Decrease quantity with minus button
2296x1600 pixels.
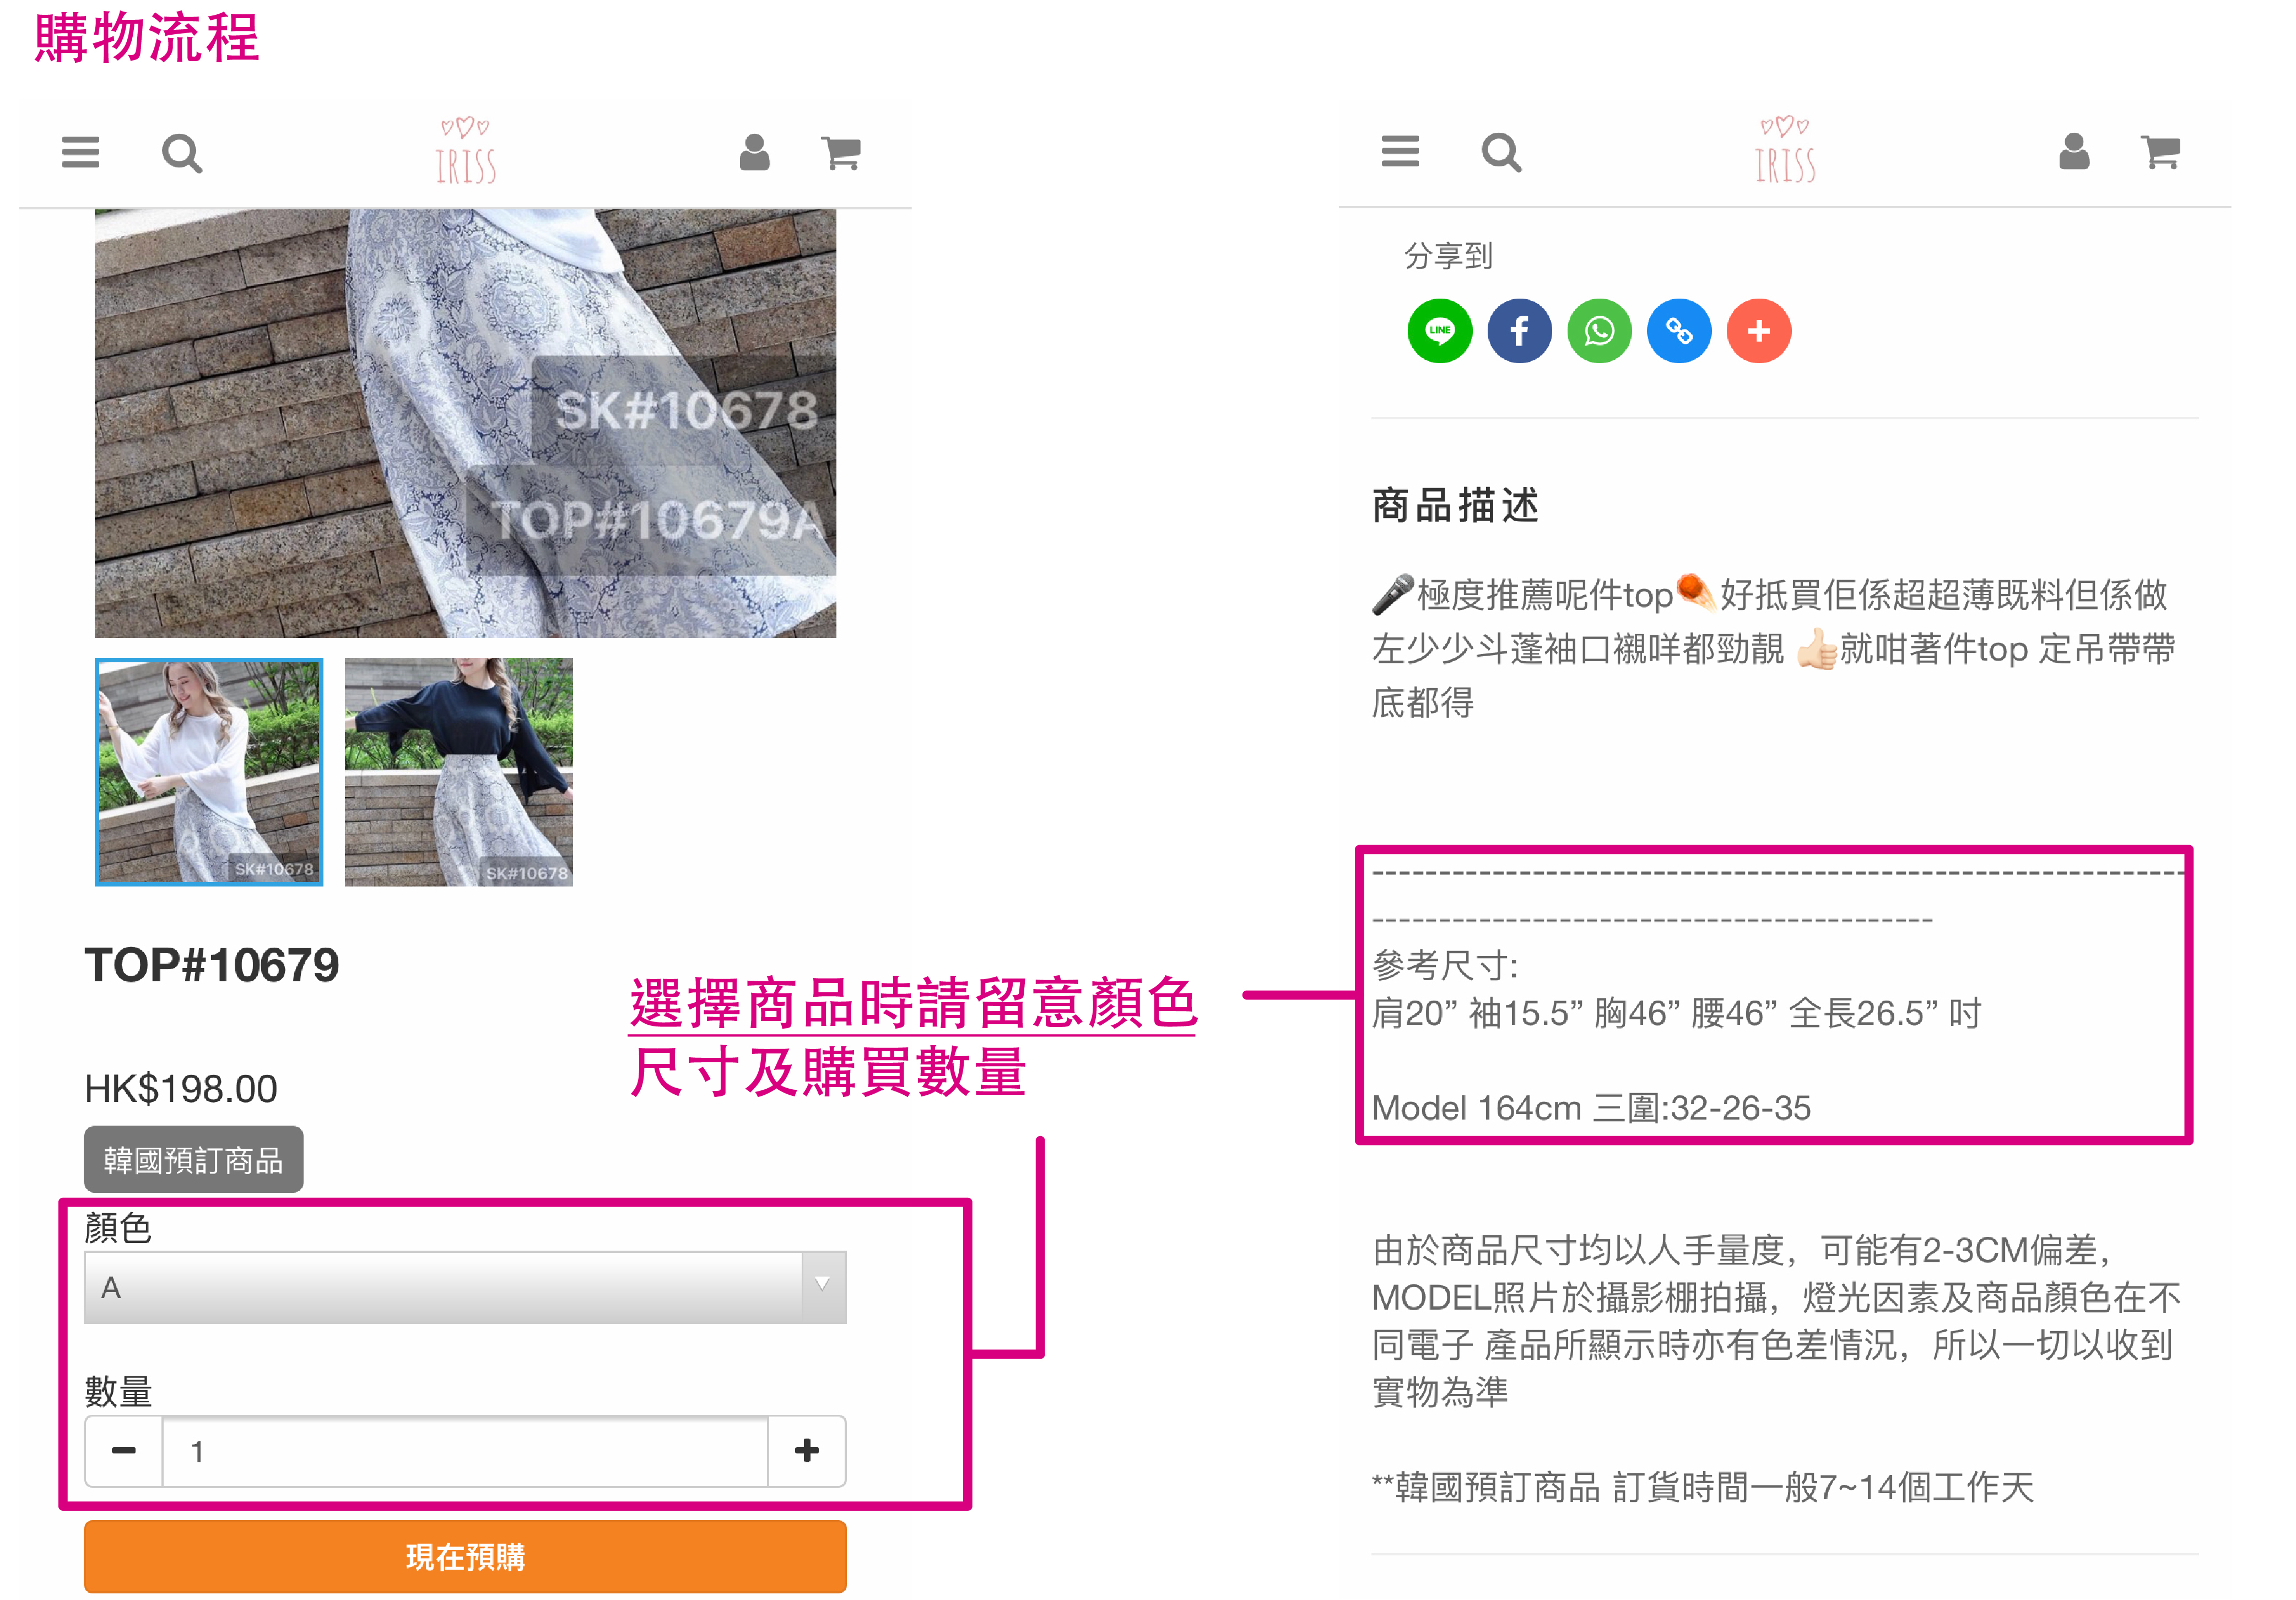pyautogui.click(x=124, y=1450)
